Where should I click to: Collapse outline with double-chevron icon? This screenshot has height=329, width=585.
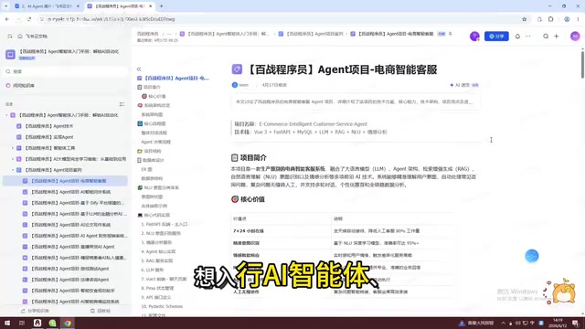139,69
